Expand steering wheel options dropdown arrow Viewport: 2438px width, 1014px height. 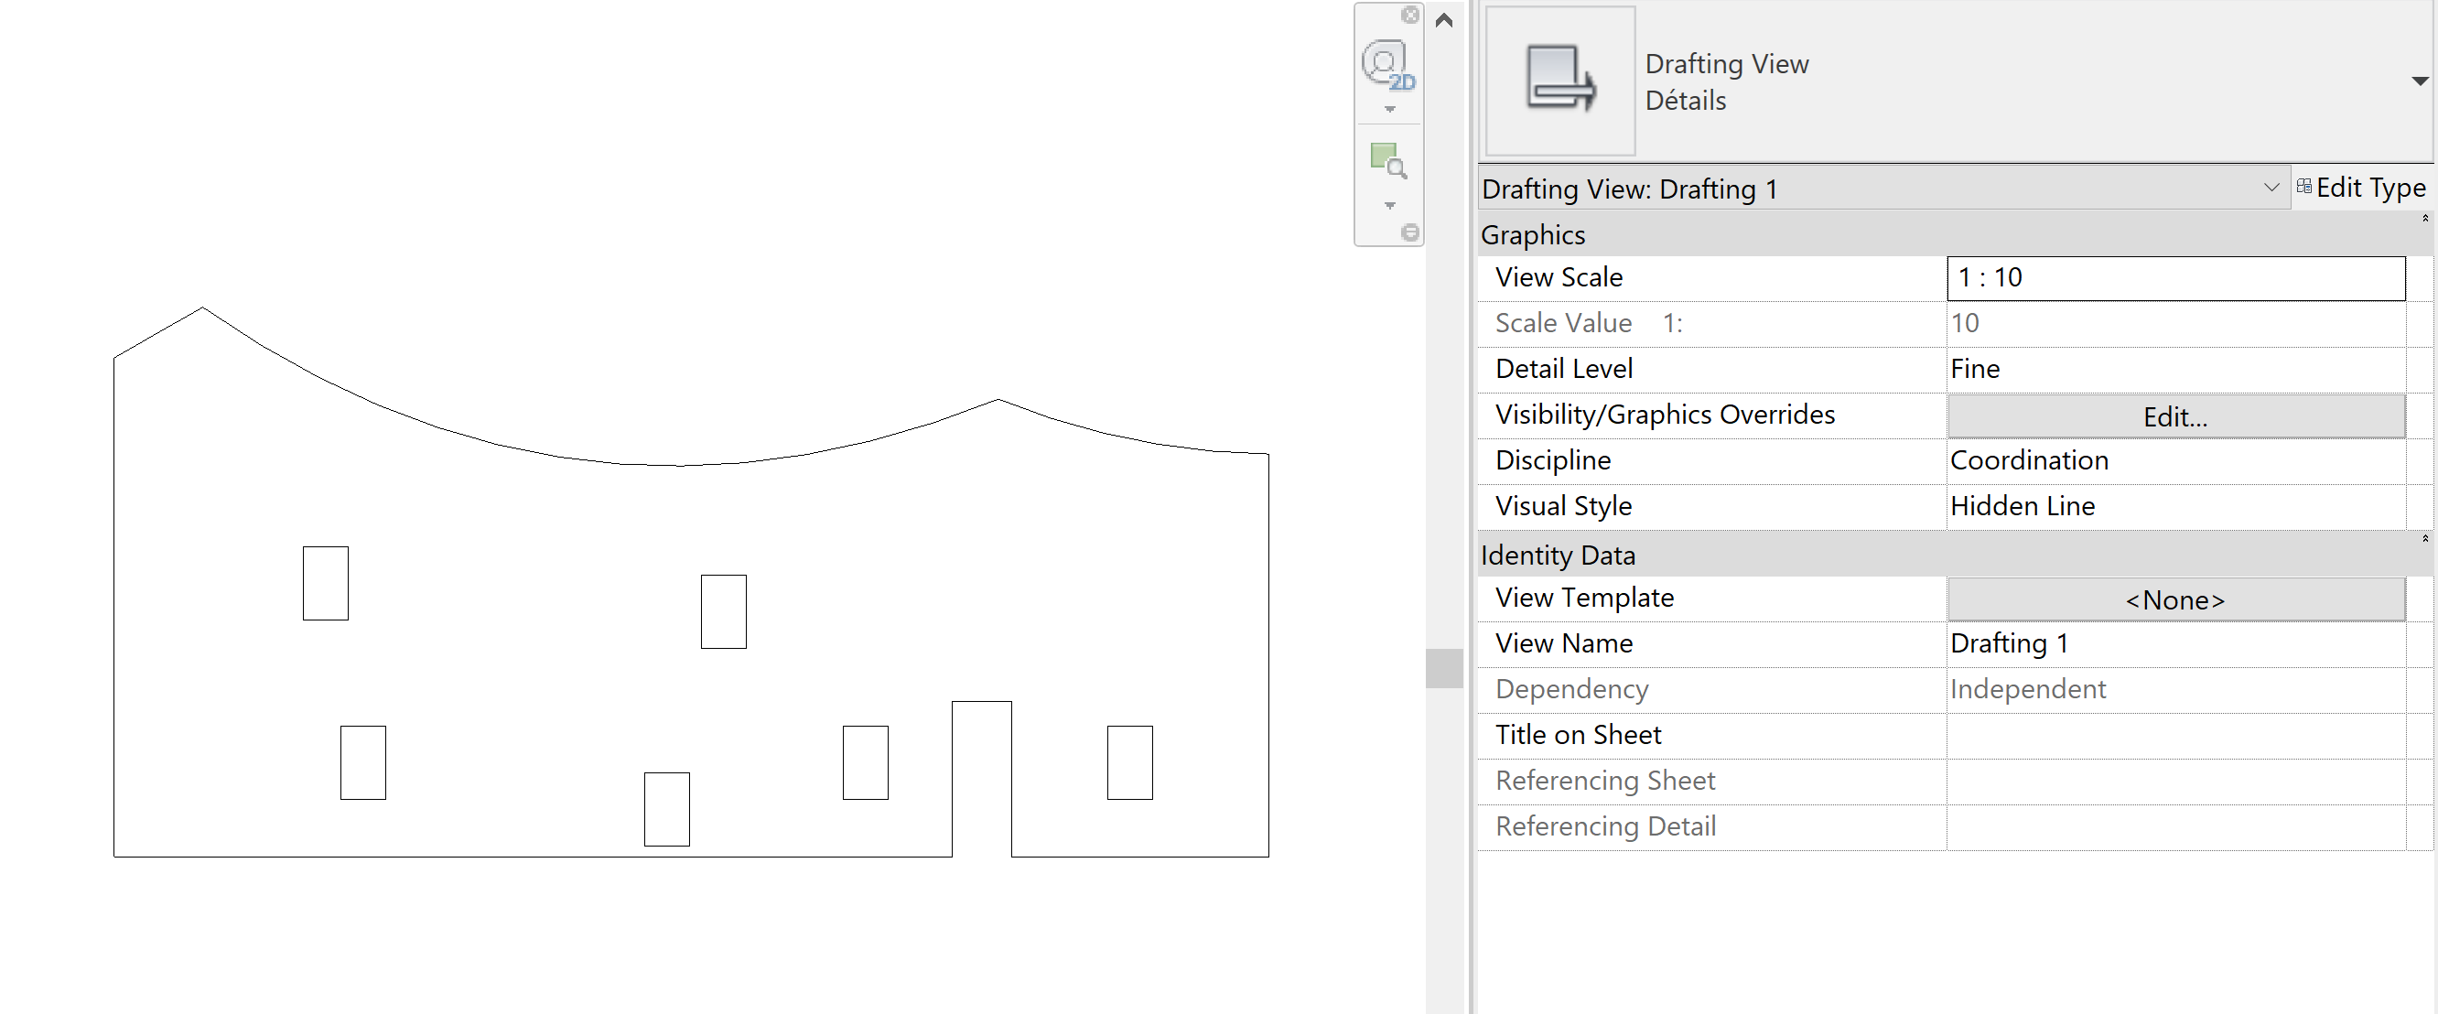(x=1389, y=110)
